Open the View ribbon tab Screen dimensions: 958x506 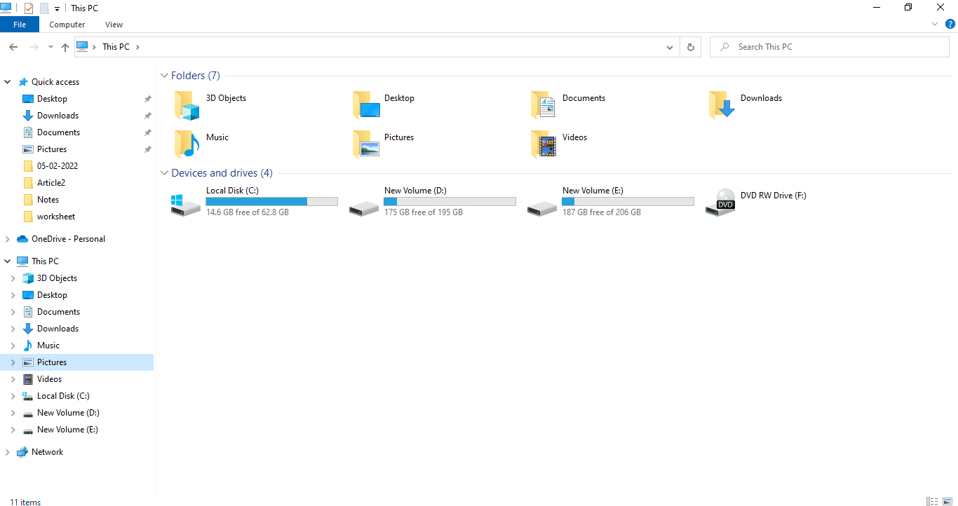(114, 24)
